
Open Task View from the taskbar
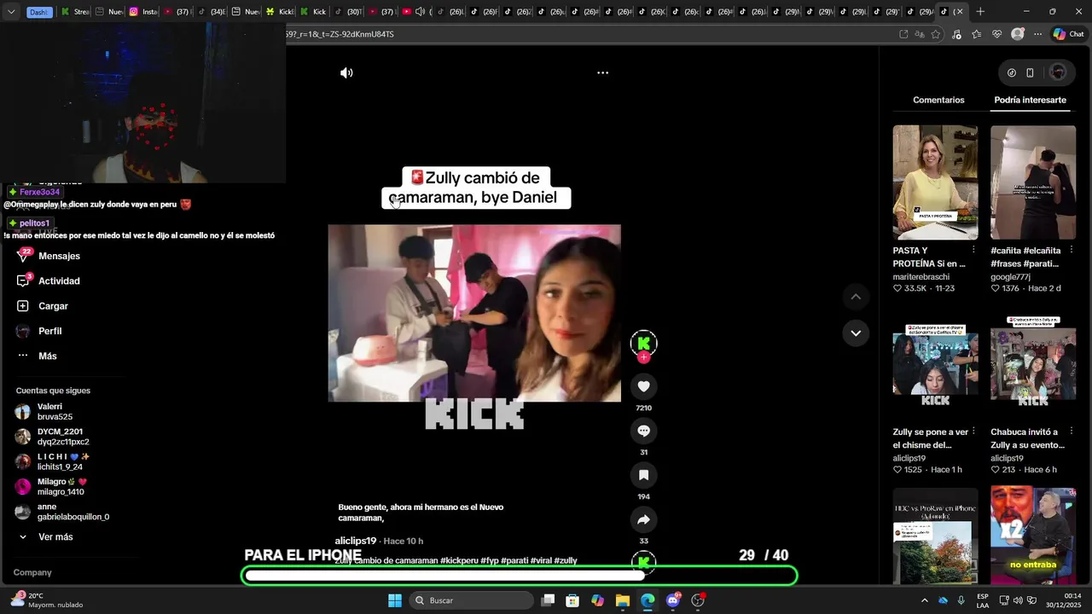(548, 600)
